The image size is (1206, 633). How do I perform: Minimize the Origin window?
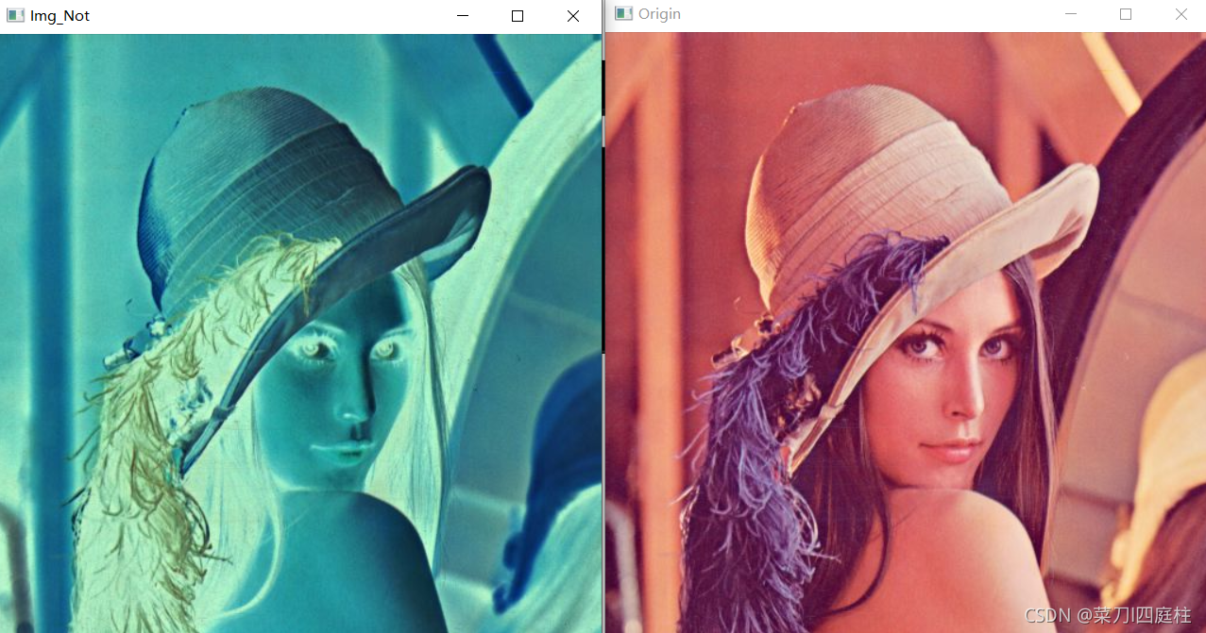(x=1071, y=14)
